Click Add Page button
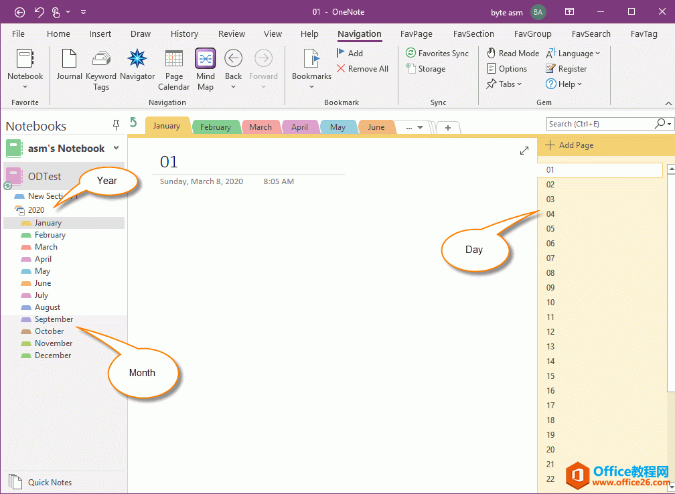This screenshot has height=494, width=675. [569, 145]
